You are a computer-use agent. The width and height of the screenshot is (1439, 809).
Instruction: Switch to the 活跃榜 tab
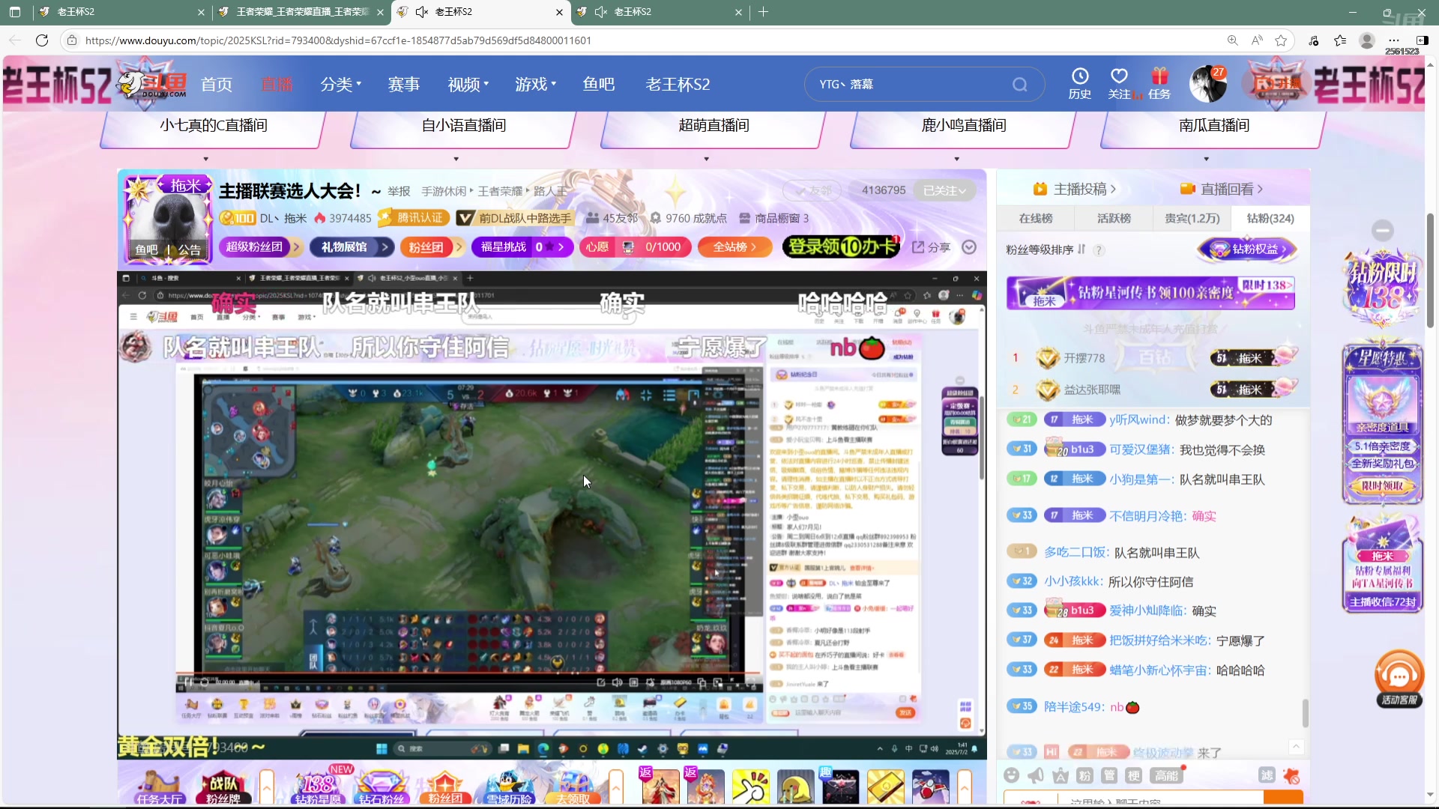tap(1114, 218)
